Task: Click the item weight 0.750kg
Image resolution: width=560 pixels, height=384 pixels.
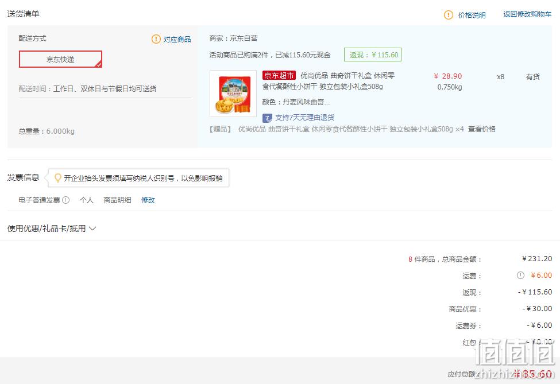Action: (450, 87)
